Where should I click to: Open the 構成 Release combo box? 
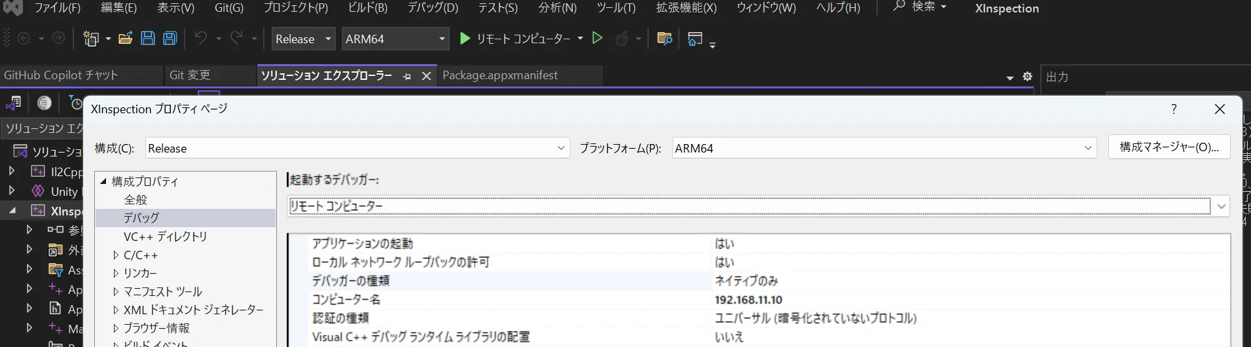click(x=357, y=149)
